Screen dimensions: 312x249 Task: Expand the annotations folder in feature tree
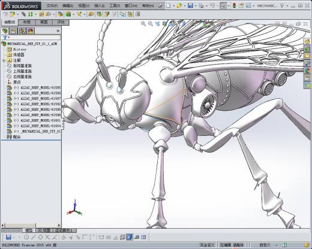click(x=4, y=60)
